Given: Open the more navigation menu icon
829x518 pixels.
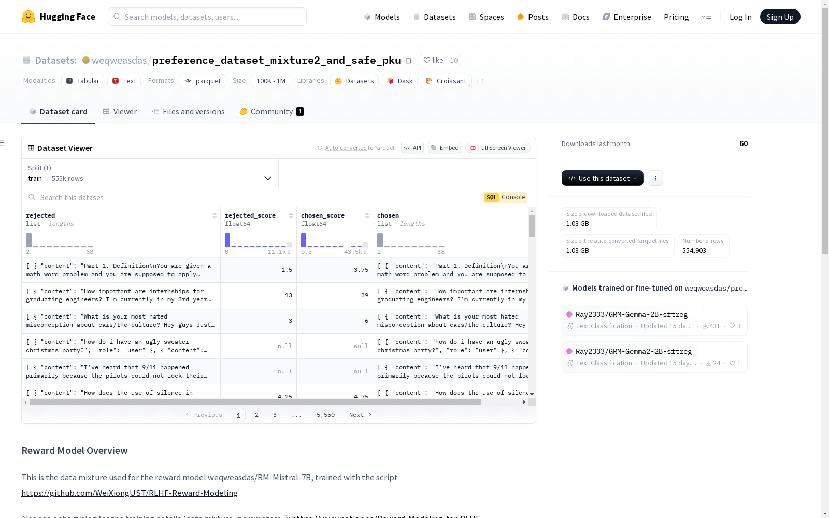Looking at the screenshot, I should (x=706, y=17).
